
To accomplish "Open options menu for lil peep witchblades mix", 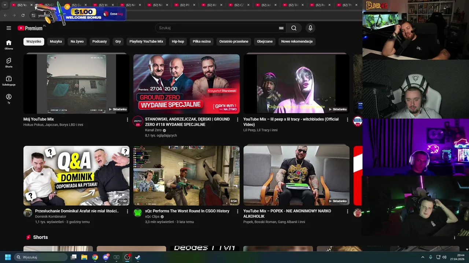I will [x=347, y=120].
